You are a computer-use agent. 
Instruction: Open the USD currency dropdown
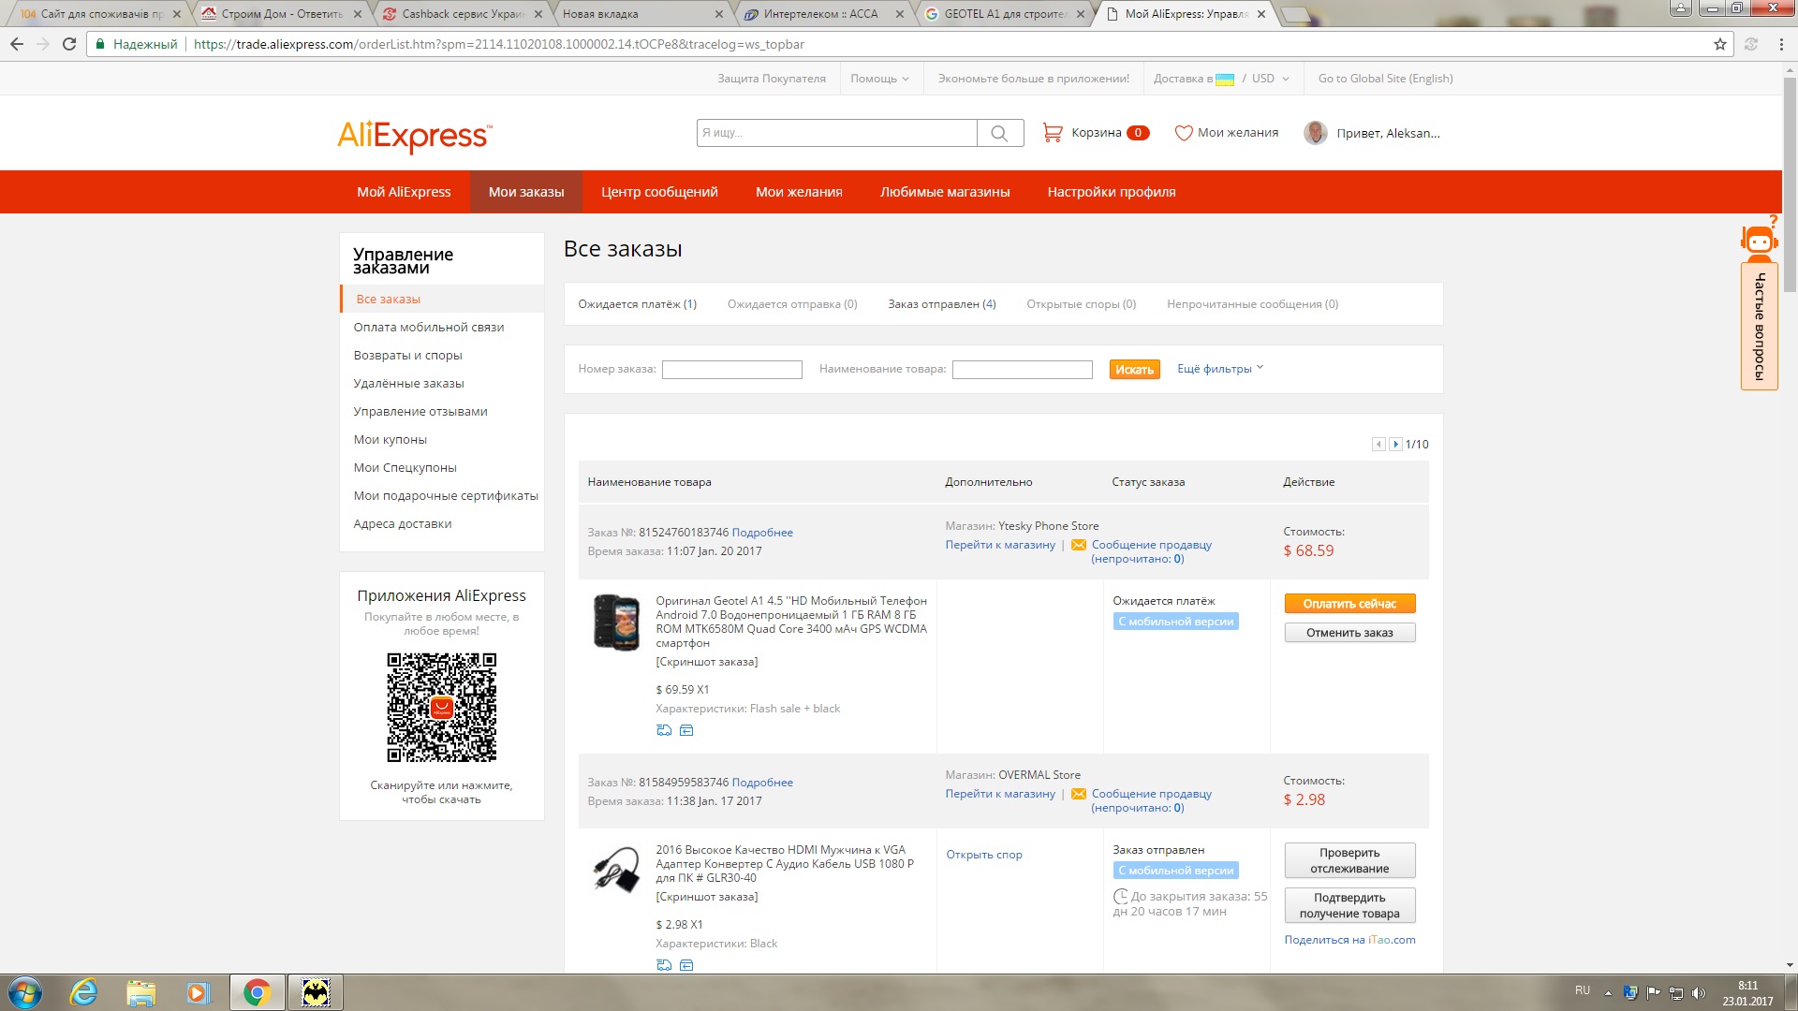(1270, 79)
